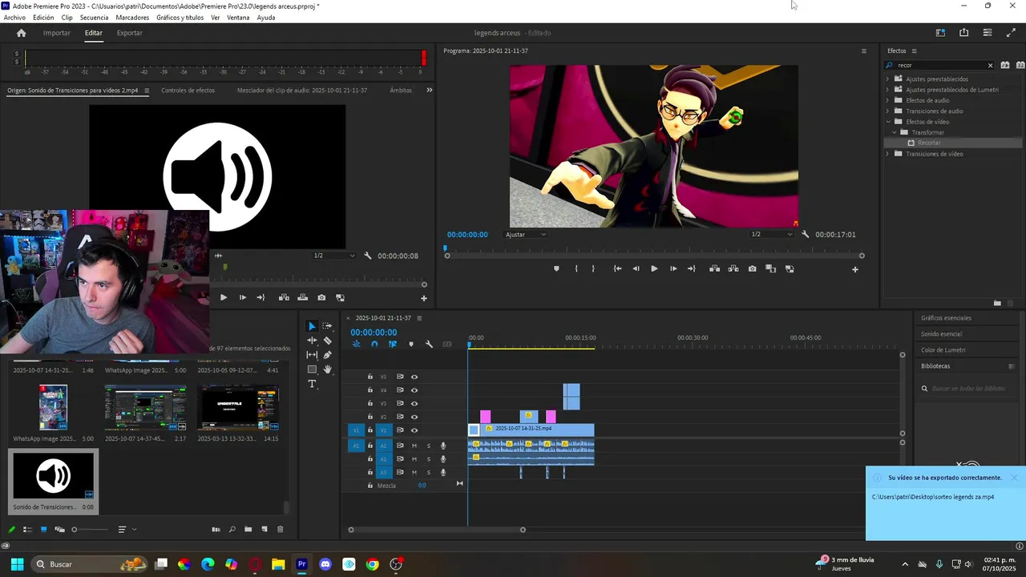1026x577 pixels.
Task: Click new item icon in Project panel
Action: (264, 529)
